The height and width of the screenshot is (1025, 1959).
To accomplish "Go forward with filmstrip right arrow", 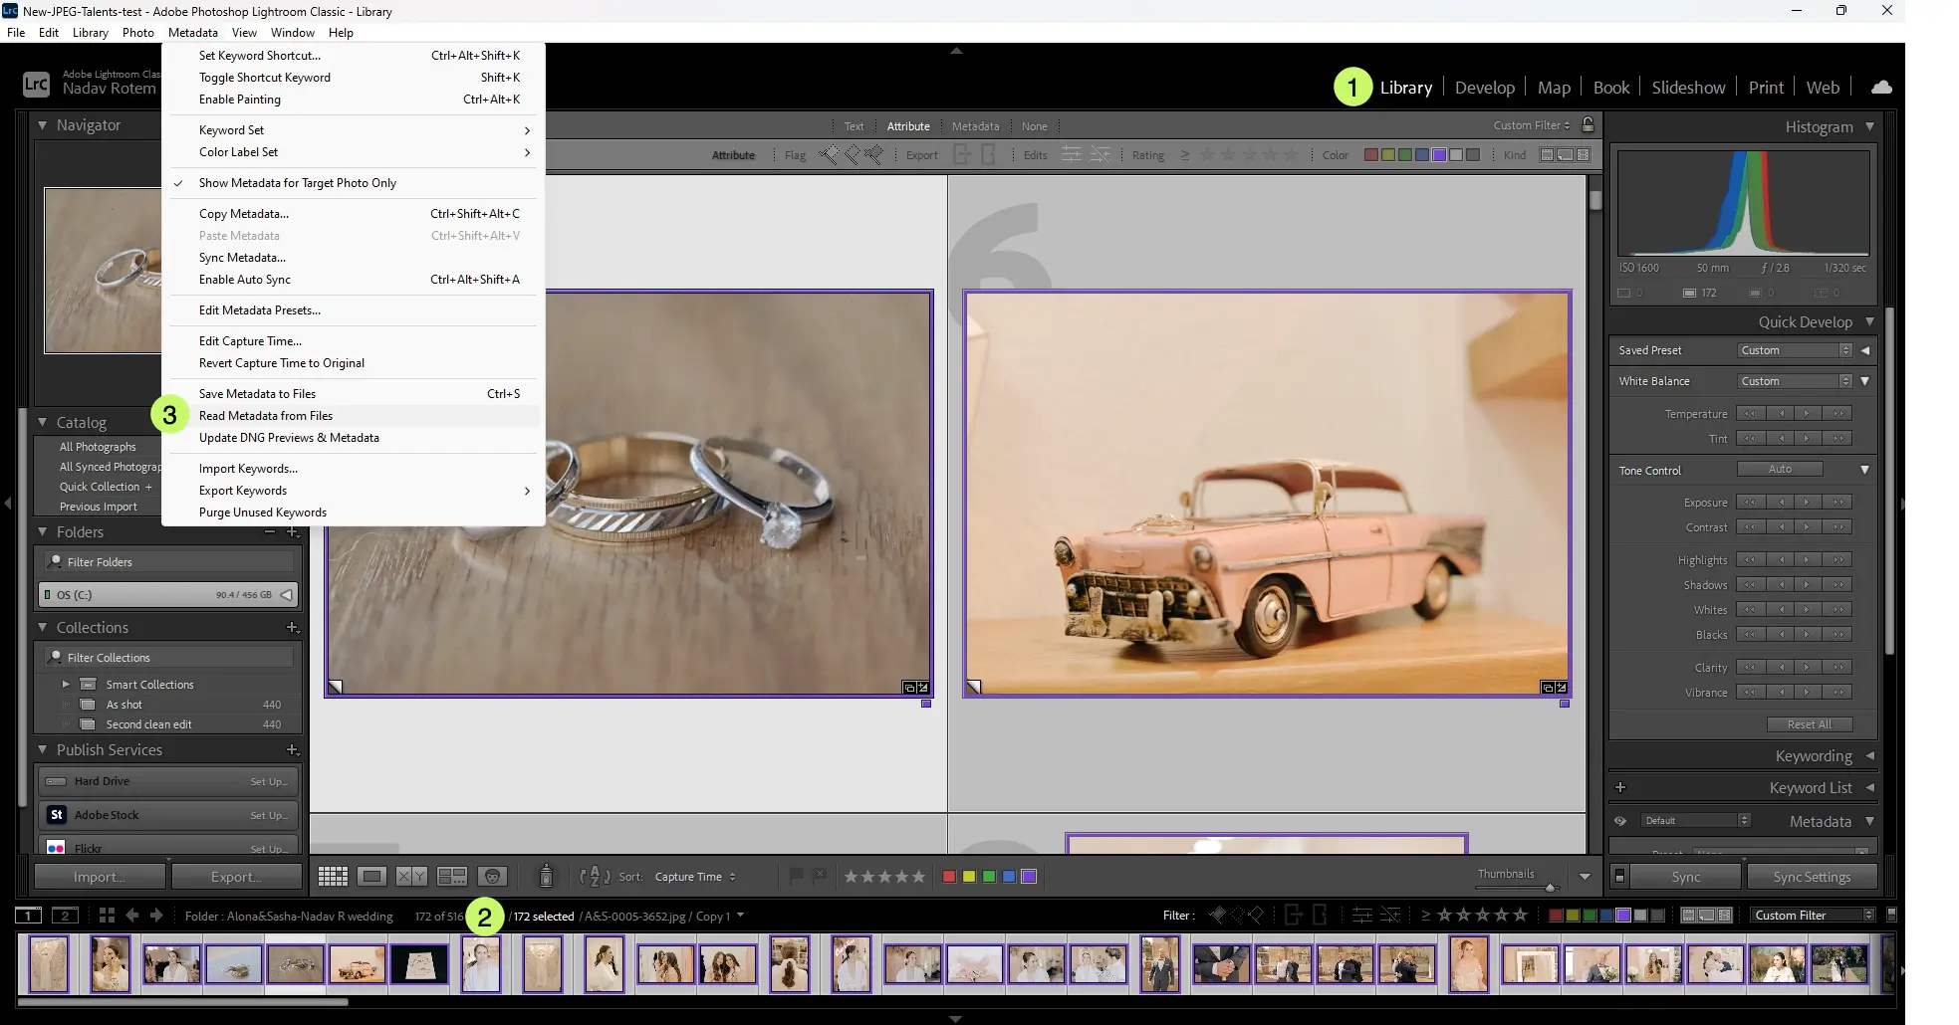I will (156, 915).
